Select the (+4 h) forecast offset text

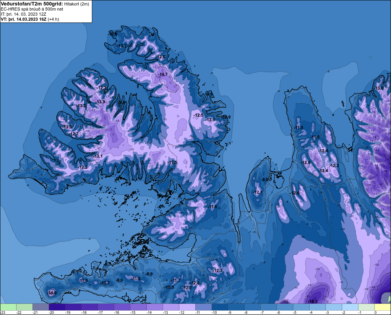point(53,19)
